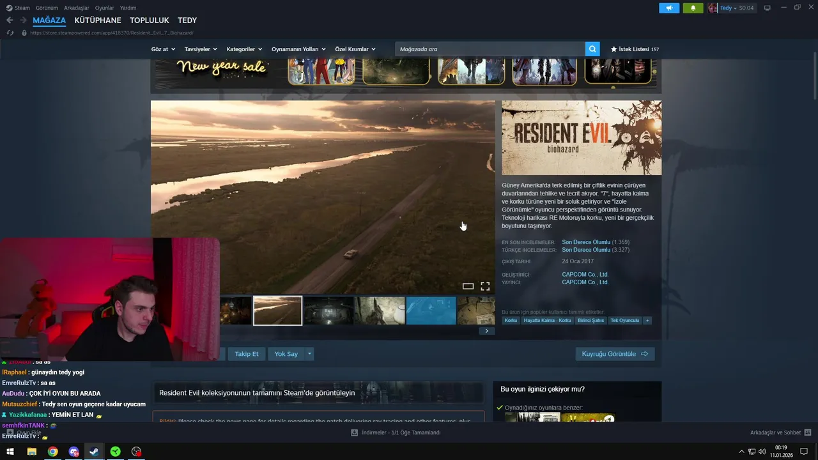
Task: Open the Arkadaşlar menu
Action: 77,8
